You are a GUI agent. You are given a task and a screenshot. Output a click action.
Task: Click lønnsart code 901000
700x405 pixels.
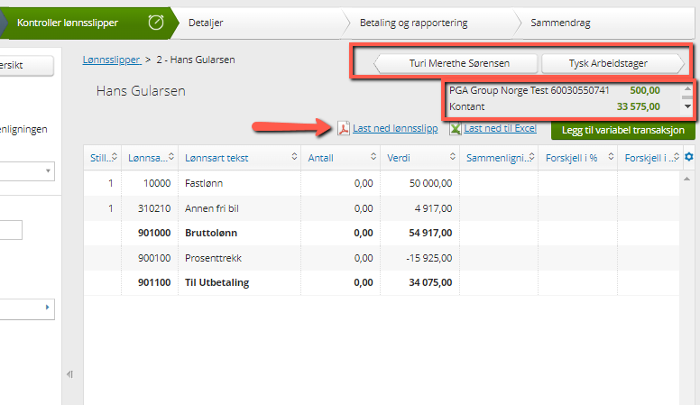(x=154, y=233)
